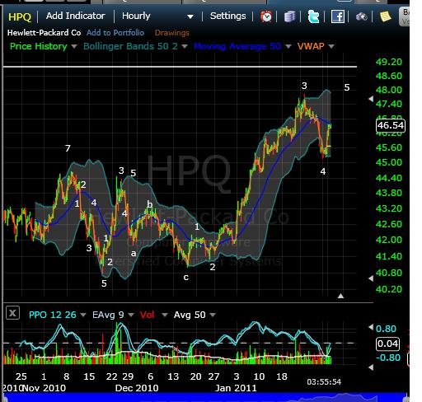
Task: Expand Bollinger Bands 50 2 options
Action: (x=185, y=46)
